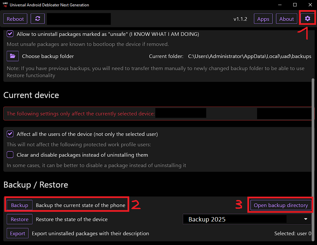Screen dimensions: 317x245
Task: Toggle affect all users of the device
Action: point(10,134)
